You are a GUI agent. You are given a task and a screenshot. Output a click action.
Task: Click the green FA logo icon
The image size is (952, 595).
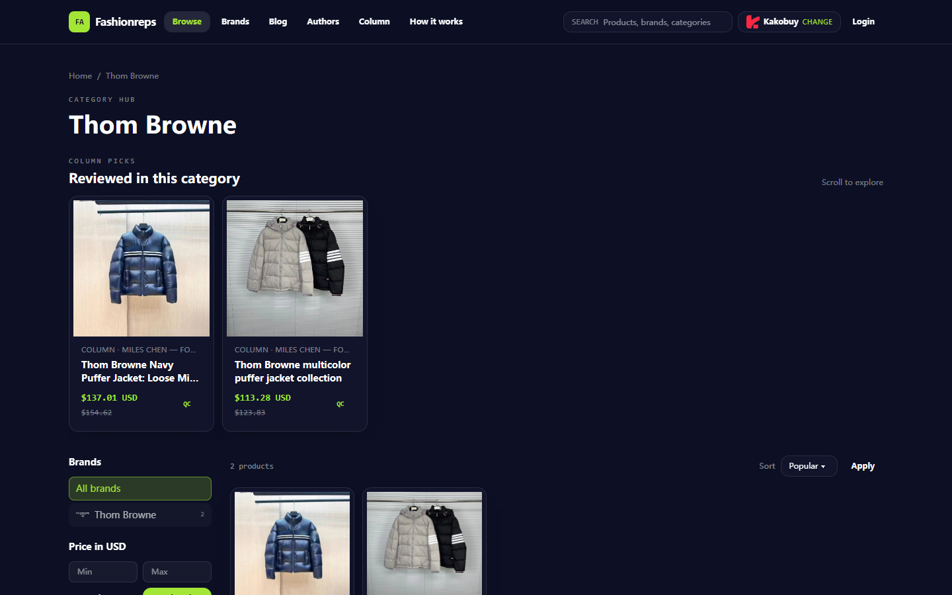coord(79,22)
